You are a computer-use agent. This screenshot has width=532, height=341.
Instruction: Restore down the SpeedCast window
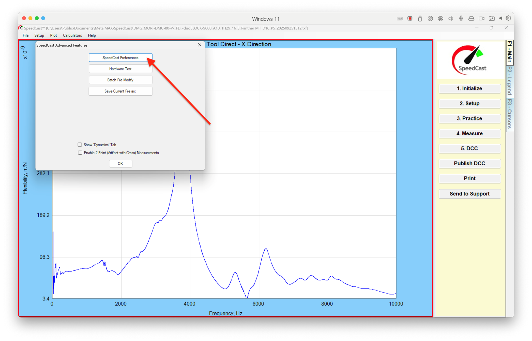pos(491,28)
